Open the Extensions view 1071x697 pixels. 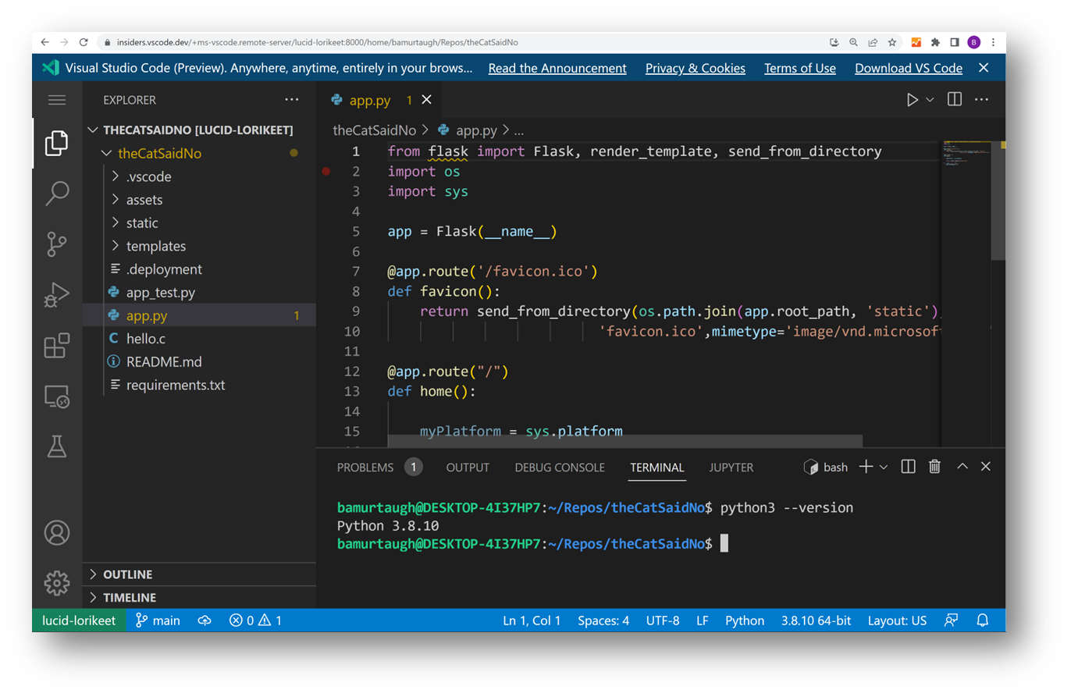tap(55, 345)
